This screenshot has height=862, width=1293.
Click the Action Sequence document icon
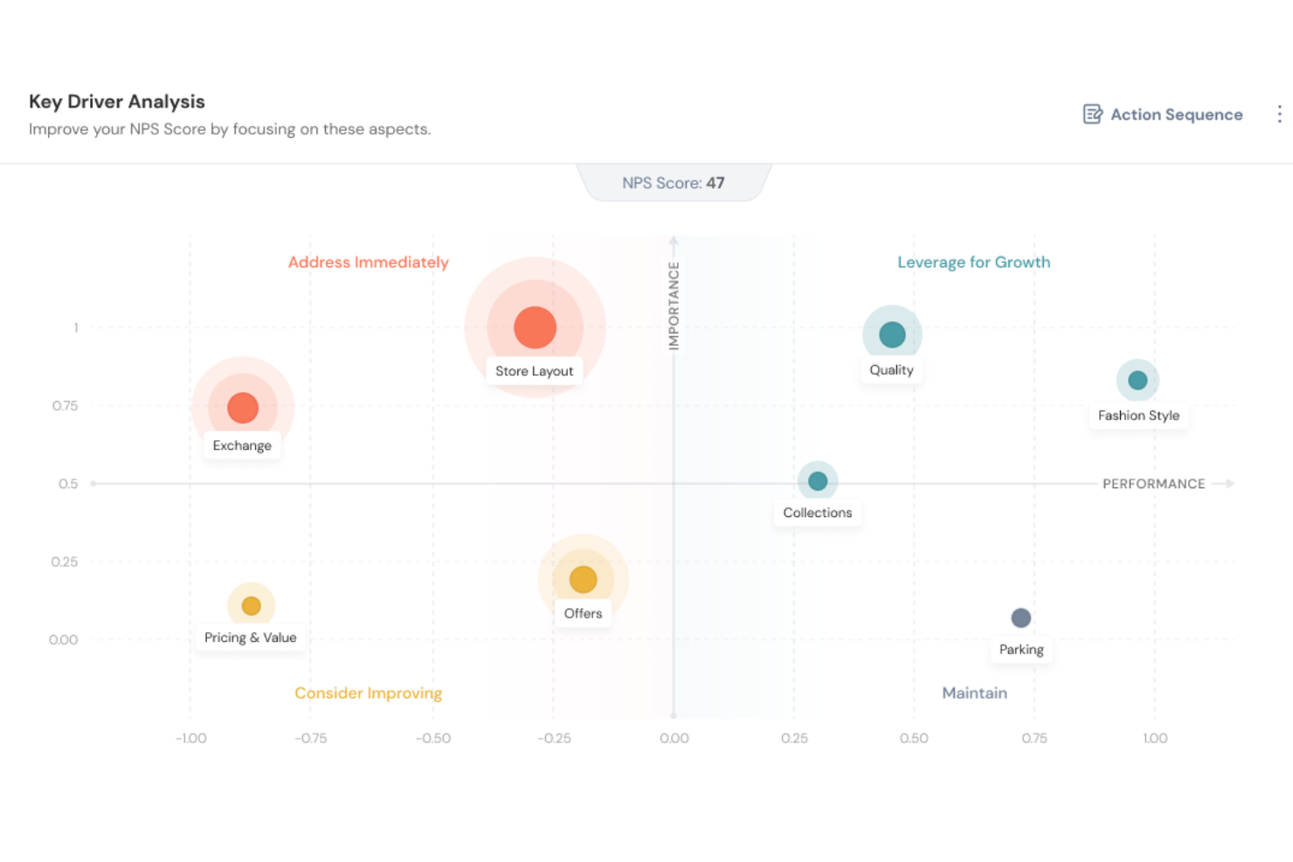click(x=1091, y=114)
